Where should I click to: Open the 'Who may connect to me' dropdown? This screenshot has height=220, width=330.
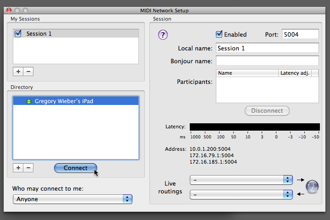72,199
